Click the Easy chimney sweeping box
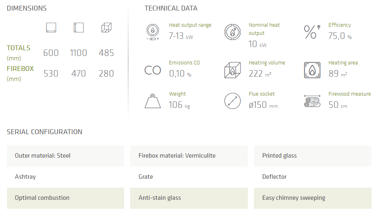Image resolution: width=380 pixels, height=214 pixels. tap(312, 198)
